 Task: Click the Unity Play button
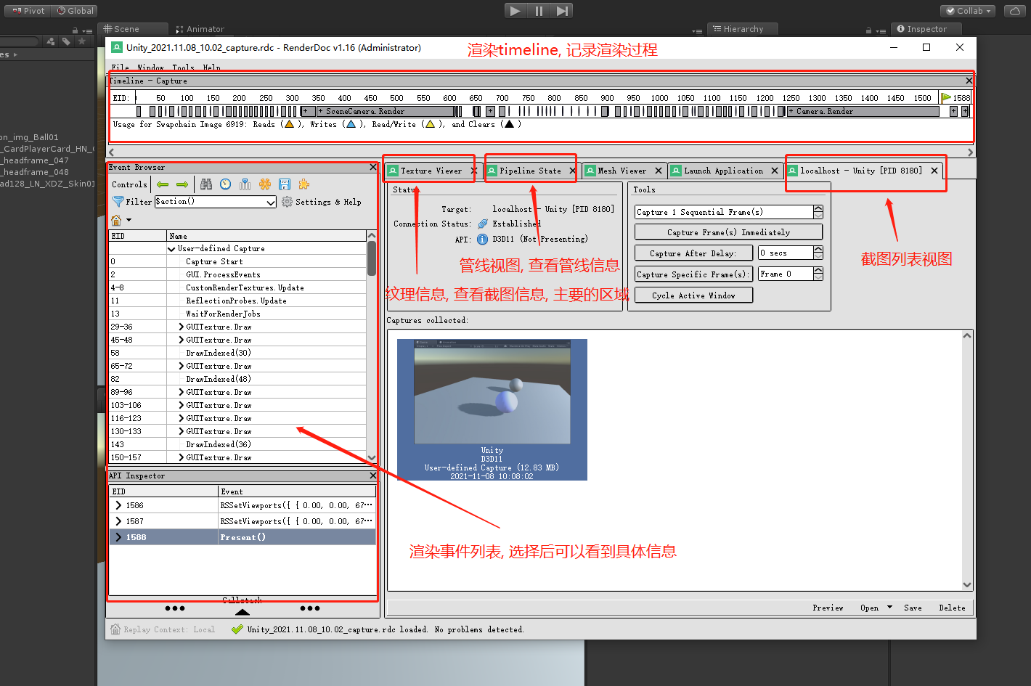click(x=515, y=11)
